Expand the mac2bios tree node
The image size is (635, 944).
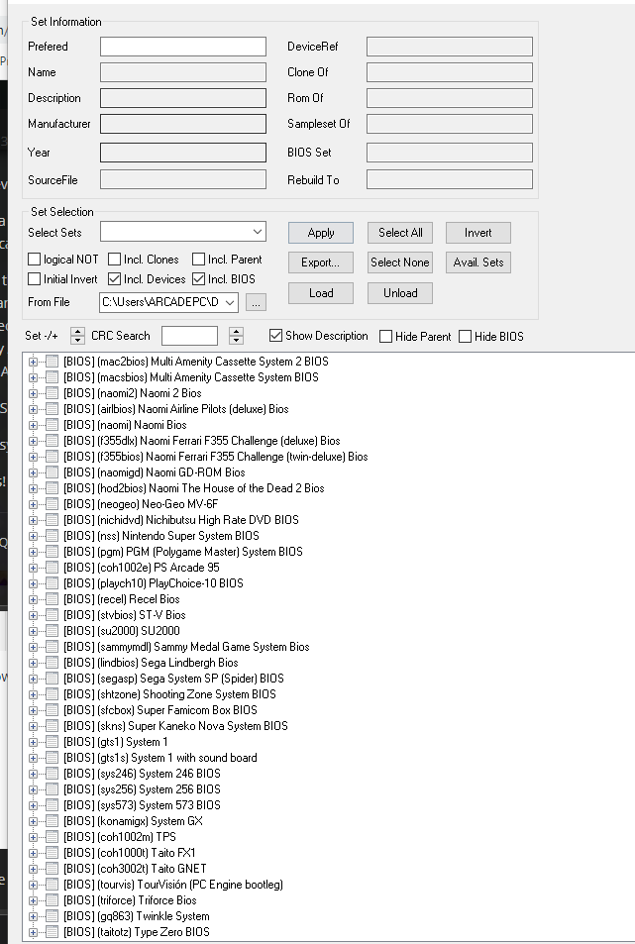pyautogui.click(x=33, y=362)
